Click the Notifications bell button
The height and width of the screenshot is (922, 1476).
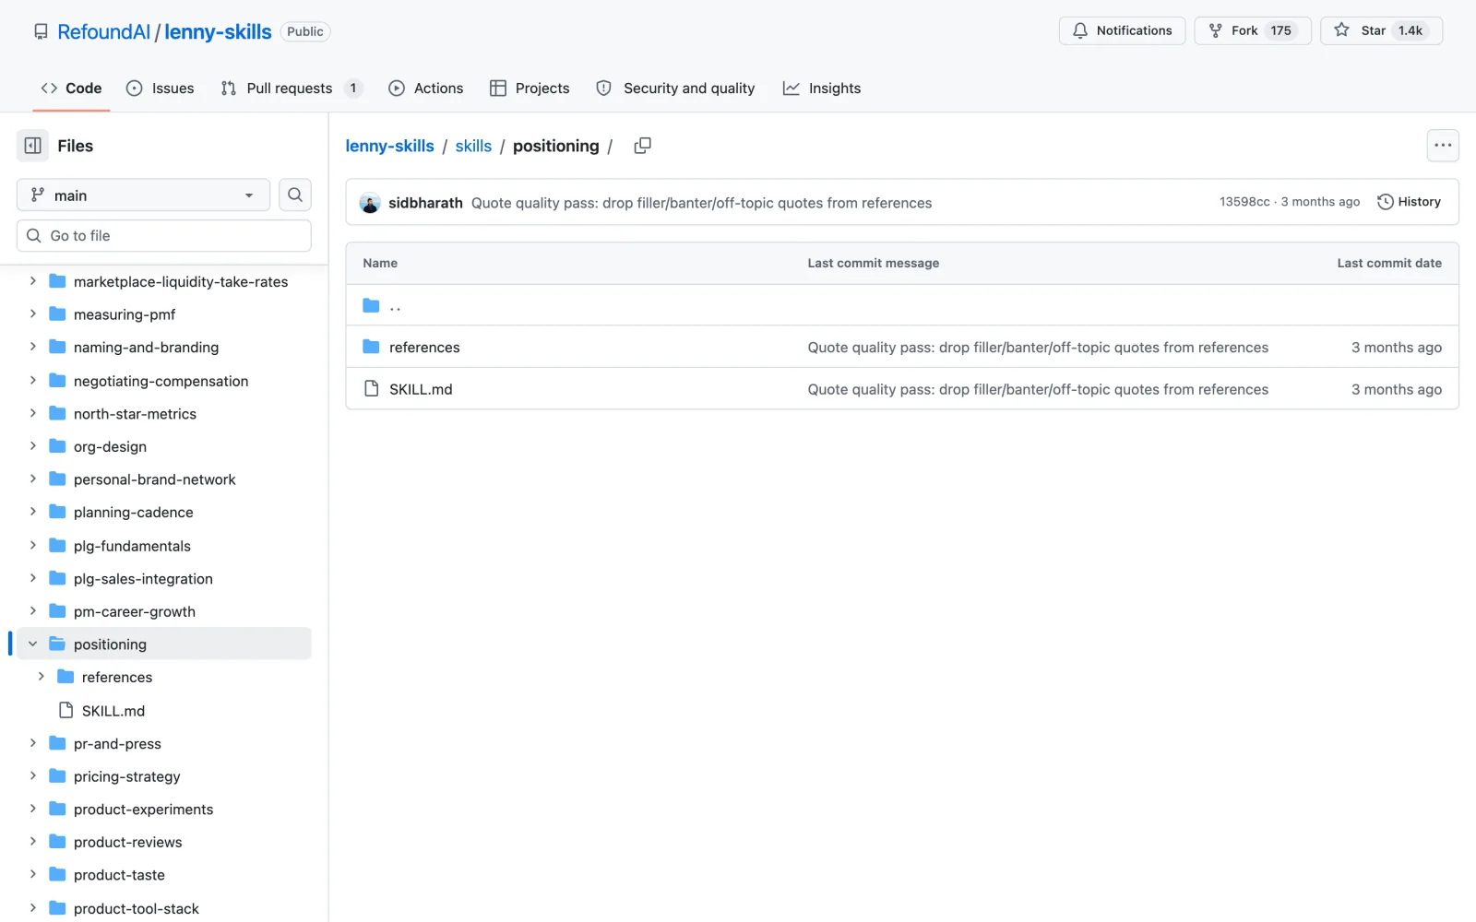[x=1122, y=30]
